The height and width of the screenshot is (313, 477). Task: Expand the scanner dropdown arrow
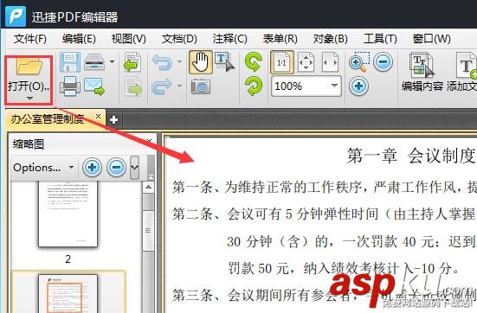coord(113,61)
